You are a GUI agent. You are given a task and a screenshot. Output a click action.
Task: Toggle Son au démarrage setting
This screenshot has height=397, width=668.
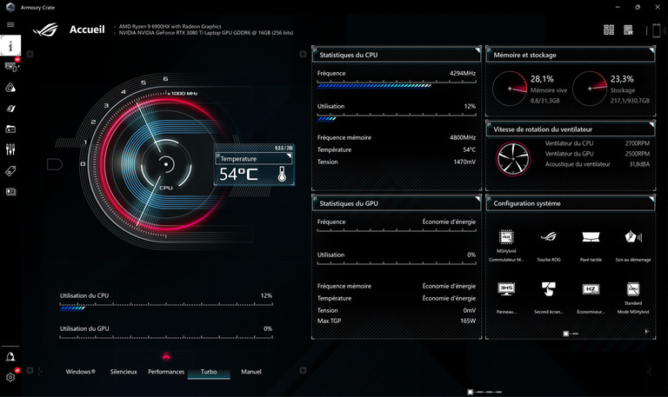coord(633,237)
